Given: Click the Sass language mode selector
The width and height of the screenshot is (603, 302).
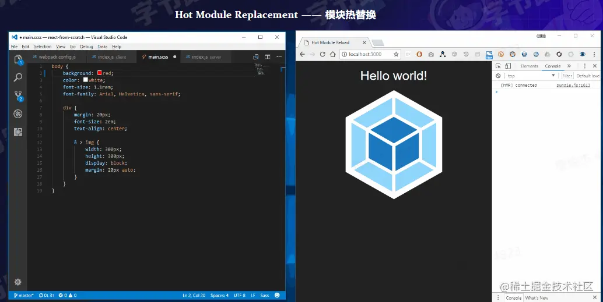Looking at the screenshot, I should click(265, 295).
